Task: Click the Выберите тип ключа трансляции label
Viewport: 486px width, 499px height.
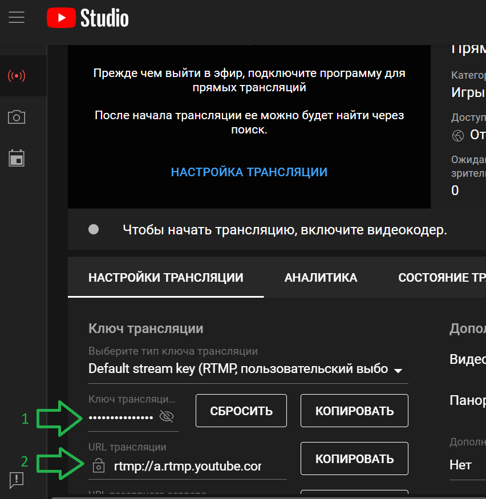Action: (x=173, y=351)
